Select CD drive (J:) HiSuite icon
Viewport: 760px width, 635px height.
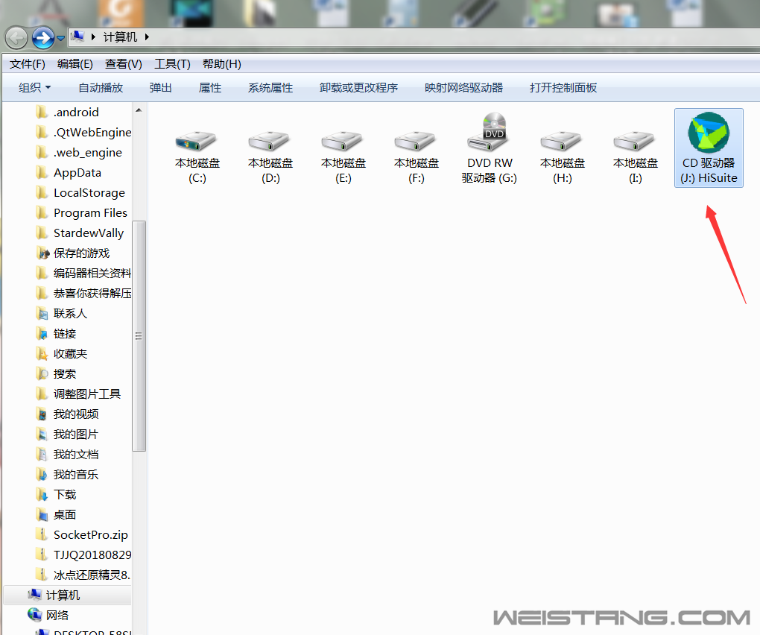pyautogui.click(x=709, y=148)
